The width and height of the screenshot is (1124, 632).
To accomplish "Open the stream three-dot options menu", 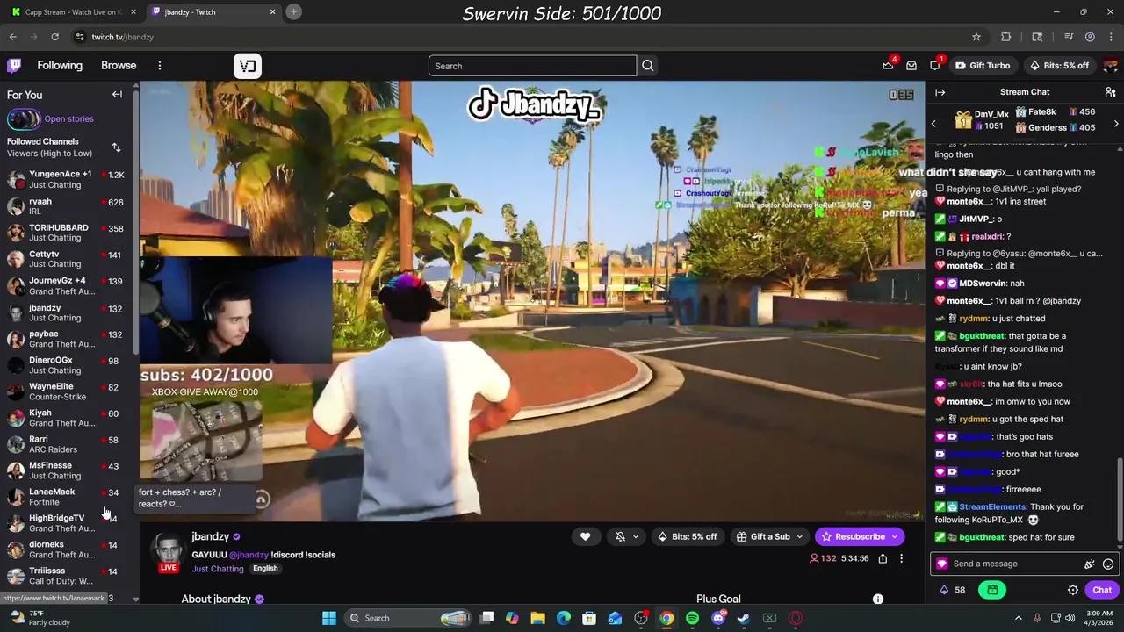I will [x=901, y=558].
